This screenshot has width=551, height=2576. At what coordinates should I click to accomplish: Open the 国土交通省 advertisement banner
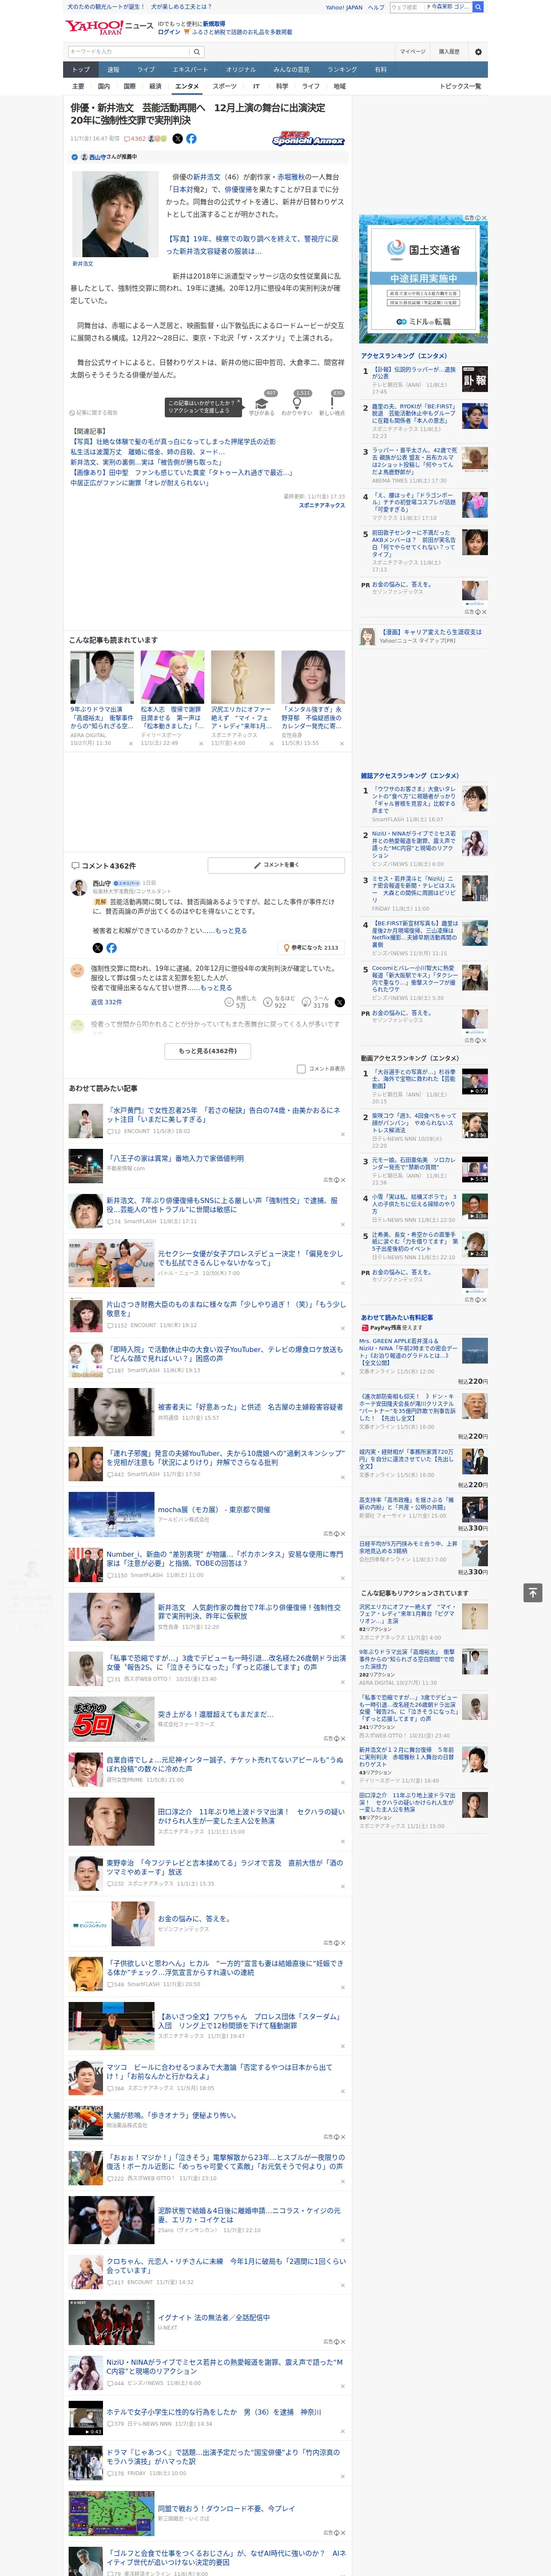coord(423,278)
